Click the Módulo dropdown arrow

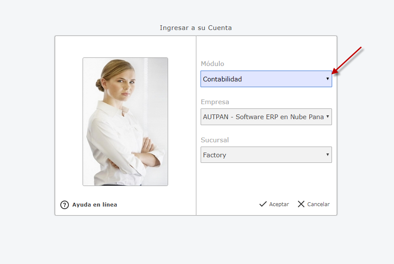coord(327,79)
